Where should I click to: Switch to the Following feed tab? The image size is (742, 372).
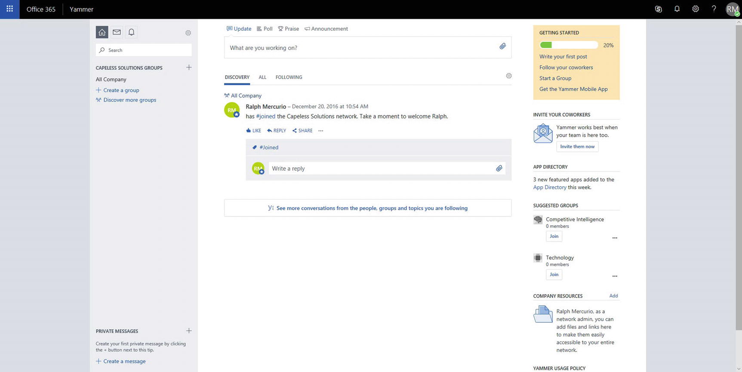click(x=289, y=77)
